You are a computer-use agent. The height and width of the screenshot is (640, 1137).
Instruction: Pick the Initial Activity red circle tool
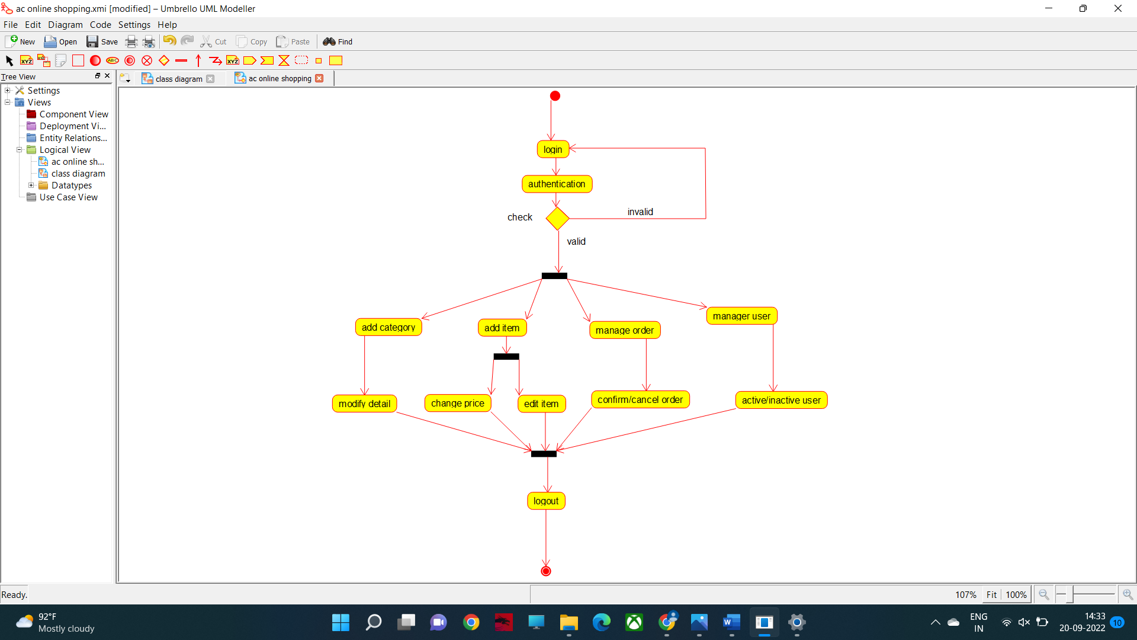coord(95,60)
